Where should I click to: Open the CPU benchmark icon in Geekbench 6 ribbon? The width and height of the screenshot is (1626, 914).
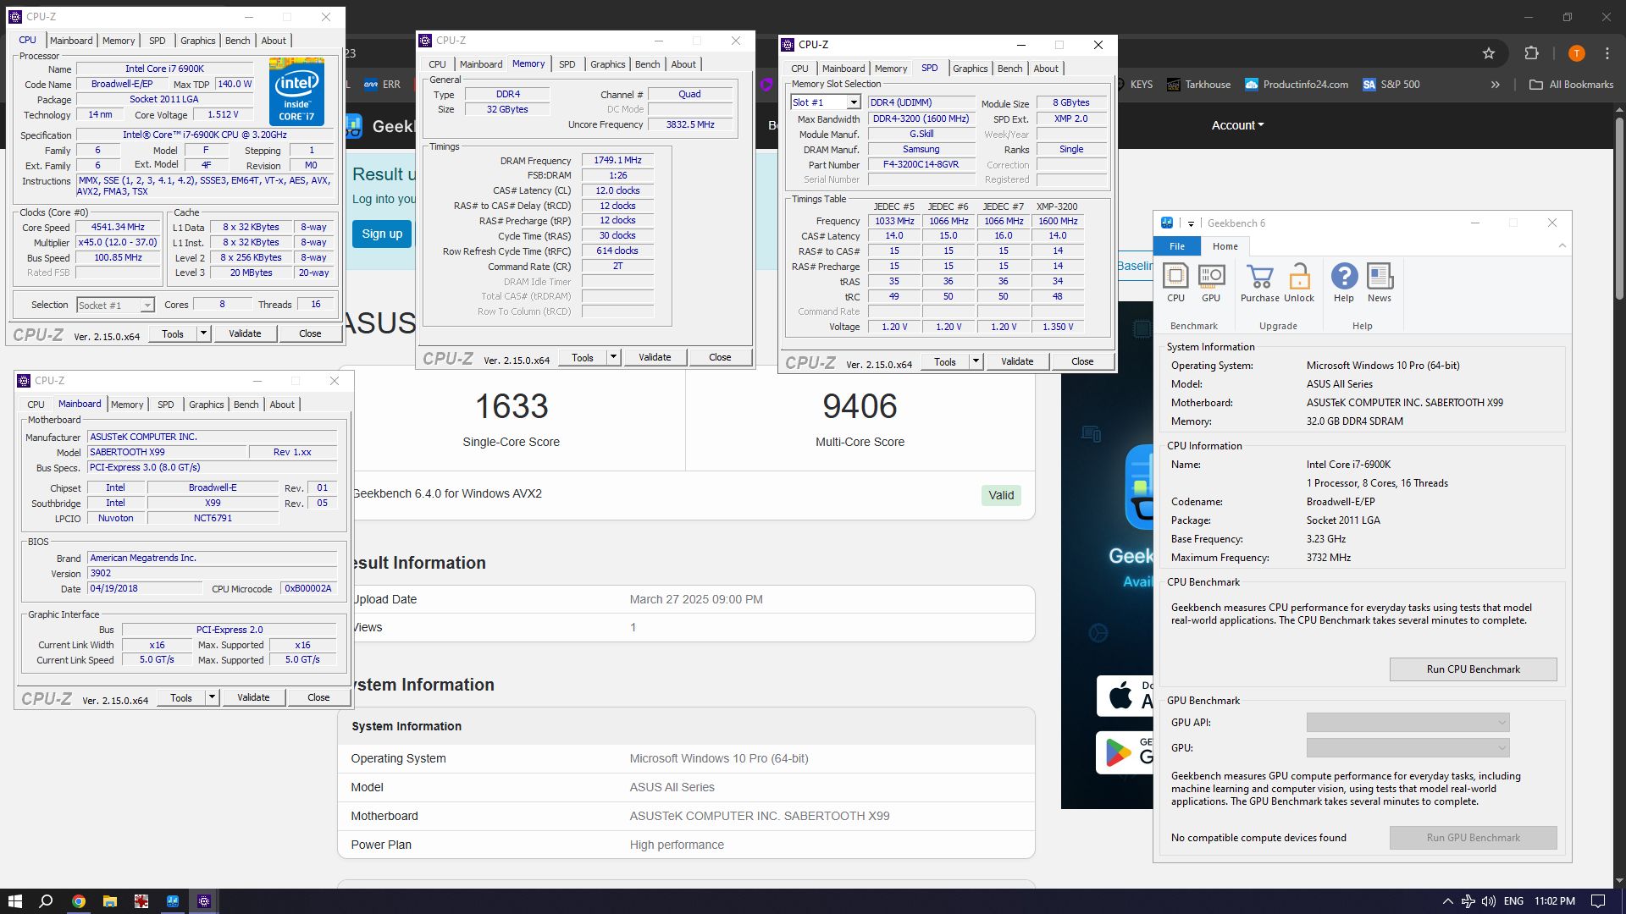point(1175,283)
